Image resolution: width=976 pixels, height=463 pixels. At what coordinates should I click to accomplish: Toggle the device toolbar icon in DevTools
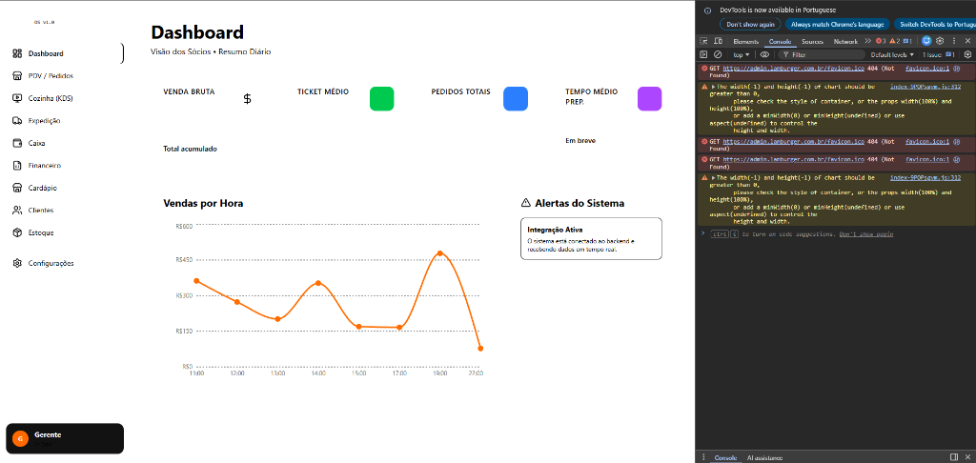718,42
